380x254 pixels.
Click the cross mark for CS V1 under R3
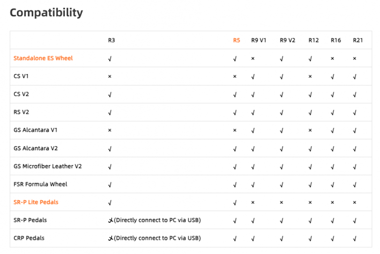pos(110,77)
